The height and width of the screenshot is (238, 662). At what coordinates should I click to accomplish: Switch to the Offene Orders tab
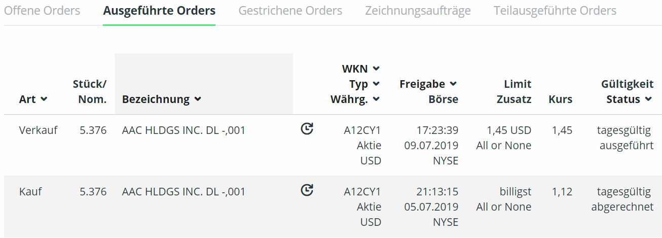point(42,11)
